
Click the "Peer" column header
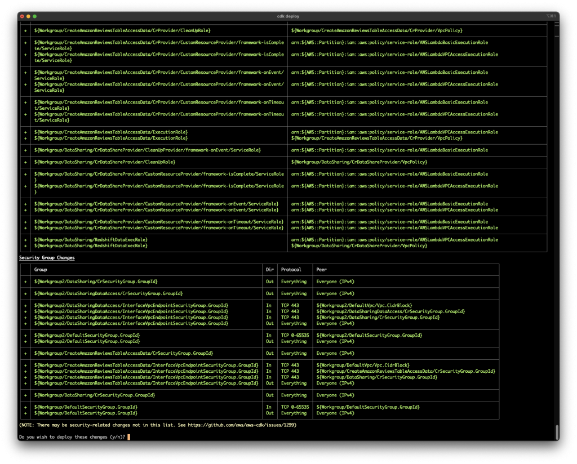point(322,270)
